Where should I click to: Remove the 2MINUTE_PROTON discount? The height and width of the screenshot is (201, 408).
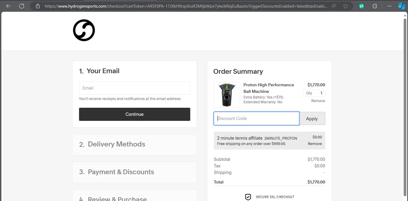[x=315, y=144]
